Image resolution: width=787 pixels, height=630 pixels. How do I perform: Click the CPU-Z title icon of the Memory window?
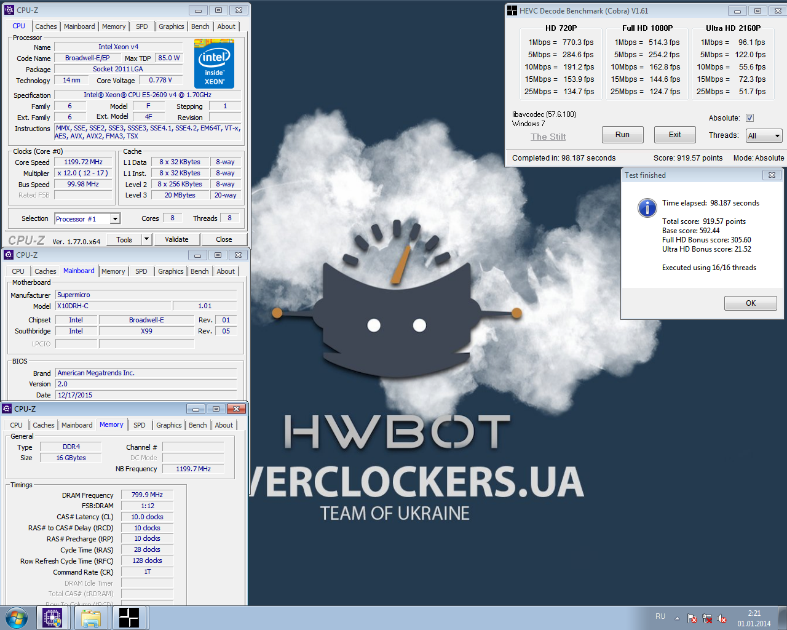click(7, 409)
